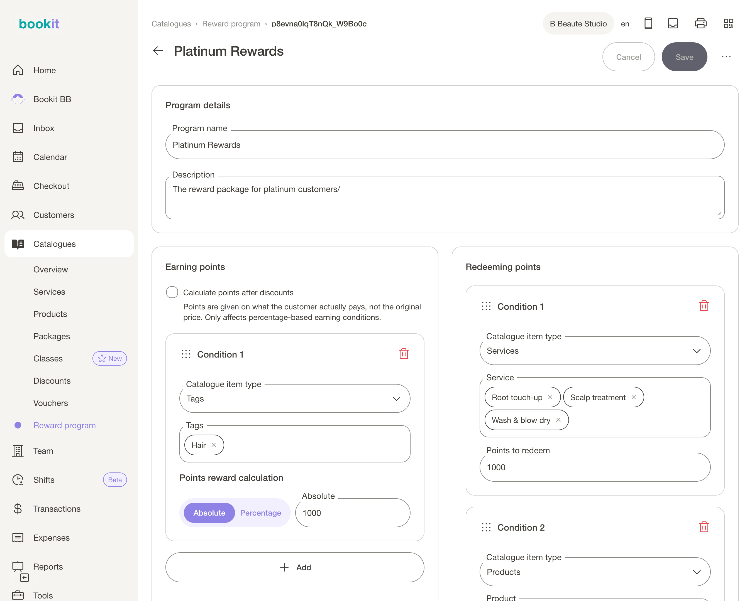Image resolution: width=752 pixels, height=601 pixels.
Task: Grab the drag handle of redeeming Condition 1
Action: coord(486,306)
